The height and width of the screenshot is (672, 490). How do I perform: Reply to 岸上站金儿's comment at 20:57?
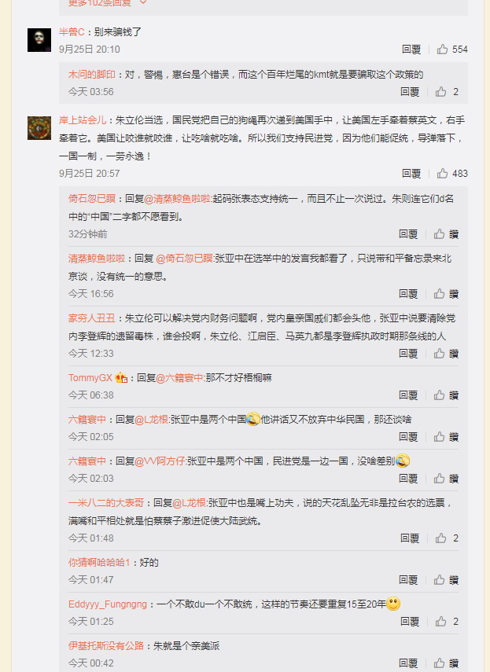point(411,174)
